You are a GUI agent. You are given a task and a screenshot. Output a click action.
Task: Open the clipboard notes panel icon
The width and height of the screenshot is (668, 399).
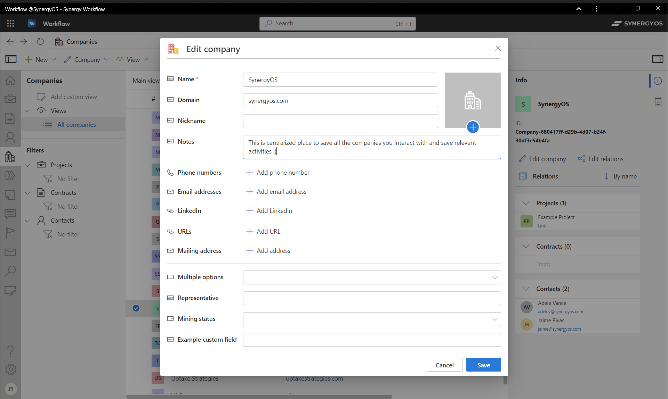click(658, 102)
